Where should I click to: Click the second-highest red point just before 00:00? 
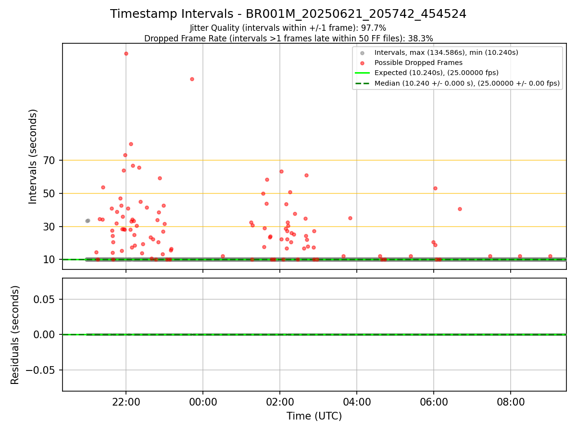pos(192,79)
